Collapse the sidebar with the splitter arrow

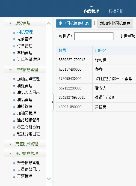coord(52,102)
